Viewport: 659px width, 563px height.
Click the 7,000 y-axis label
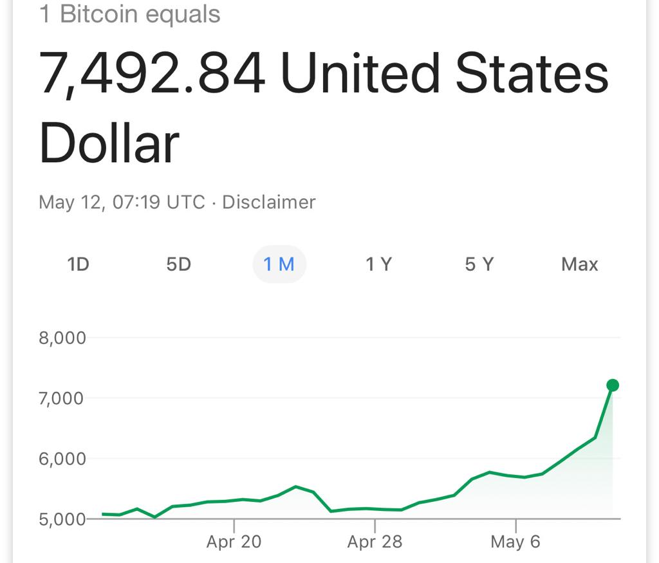(x=62, y=398)
